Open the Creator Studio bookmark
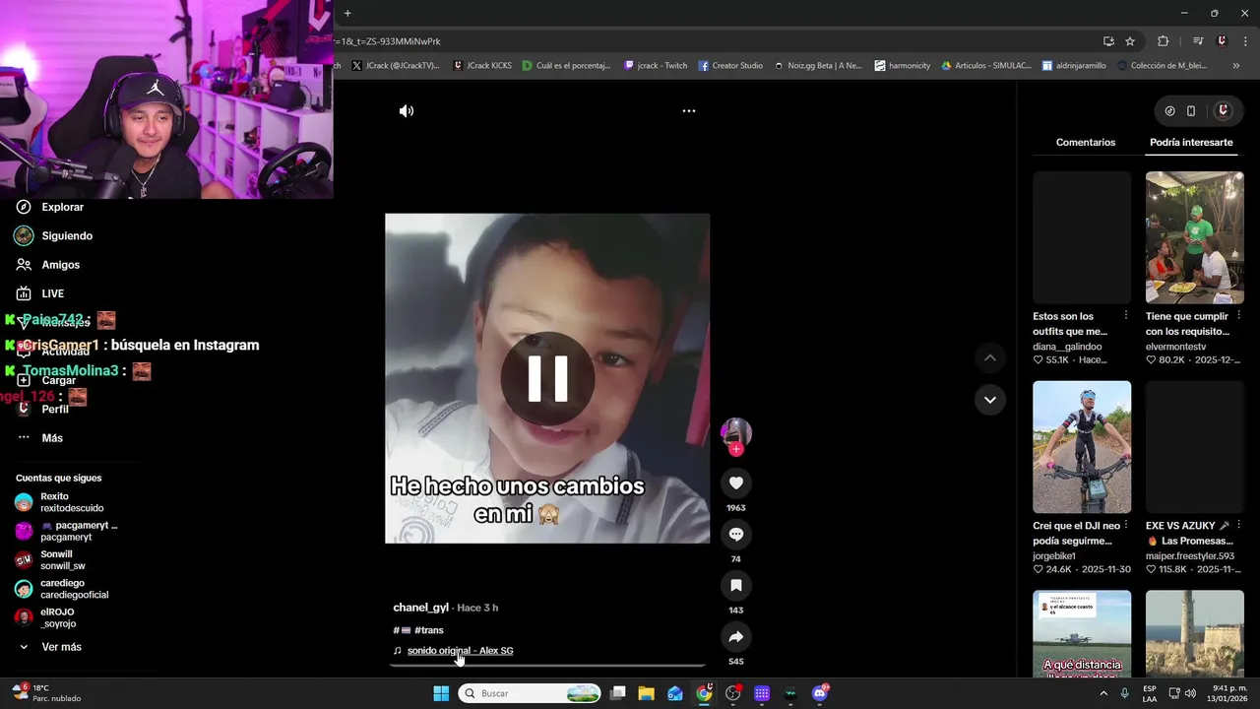 click(x=730, y=66)
